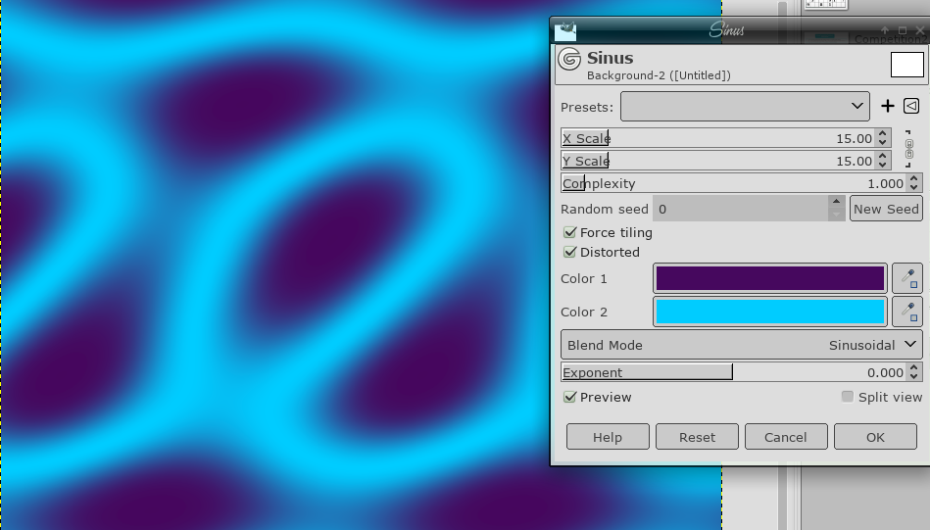This screenshot has height=530, width=930.
Task: Toggle the Preview checkbox
Action: point(570,398)
